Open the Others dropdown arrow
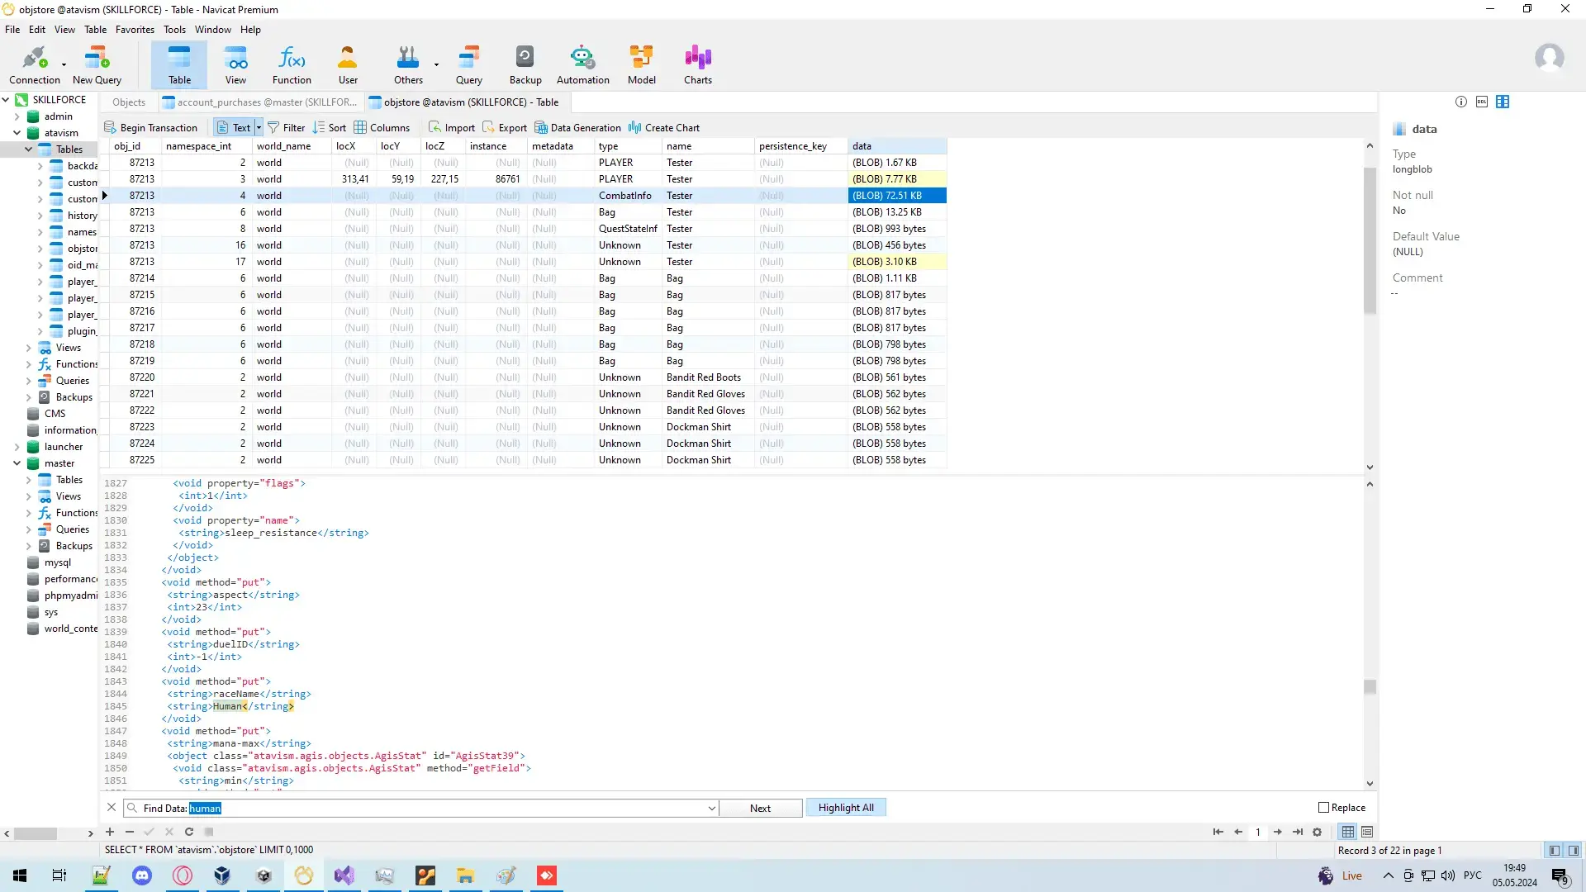 coord(436,64)
